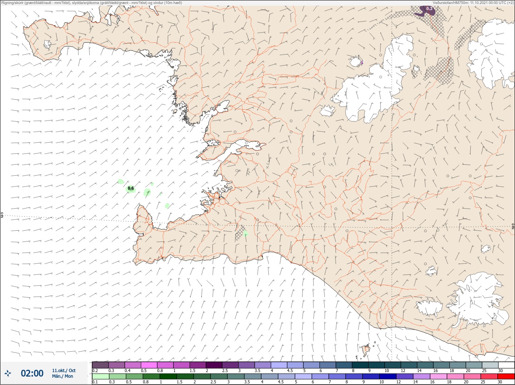The height and width of the screenshot is (385, 515).
Task: Select the light pink swatch in lower legend row
Action: coord(439,377)
